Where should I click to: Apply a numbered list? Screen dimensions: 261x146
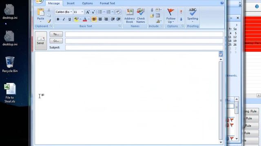109,12
